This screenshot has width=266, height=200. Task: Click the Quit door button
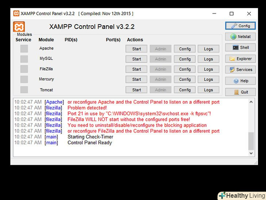(240, 92)
